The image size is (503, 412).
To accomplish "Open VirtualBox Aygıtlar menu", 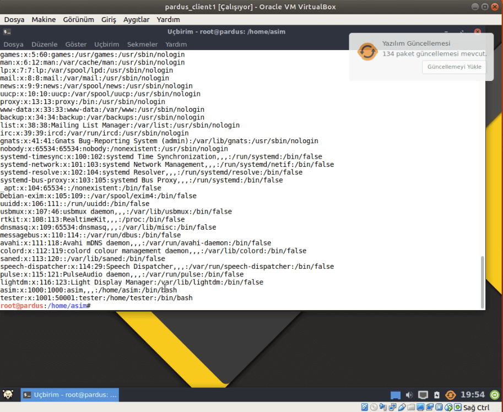I will click(x=136, y=20).
